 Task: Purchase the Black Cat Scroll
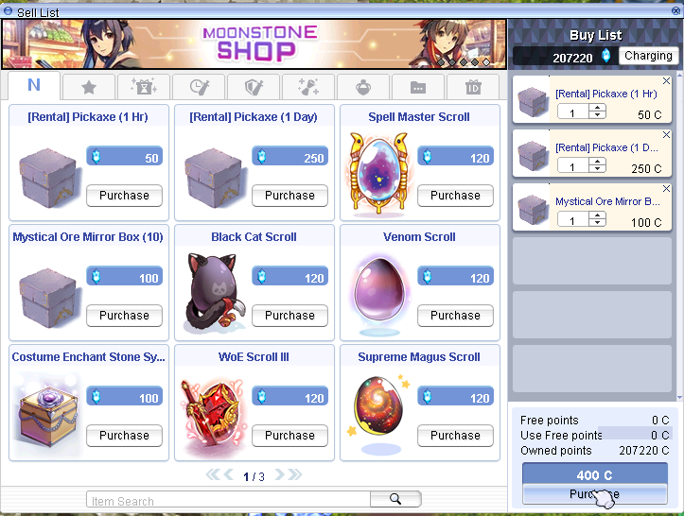pos(289,316)
